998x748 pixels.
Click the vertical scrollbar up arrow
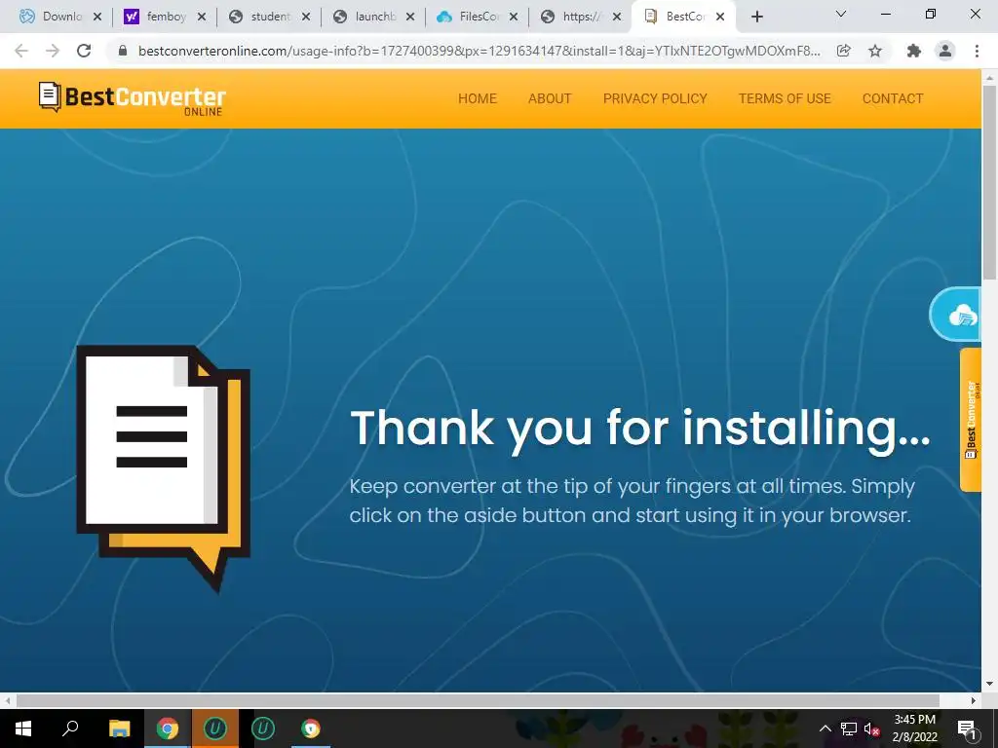(989, 78)
